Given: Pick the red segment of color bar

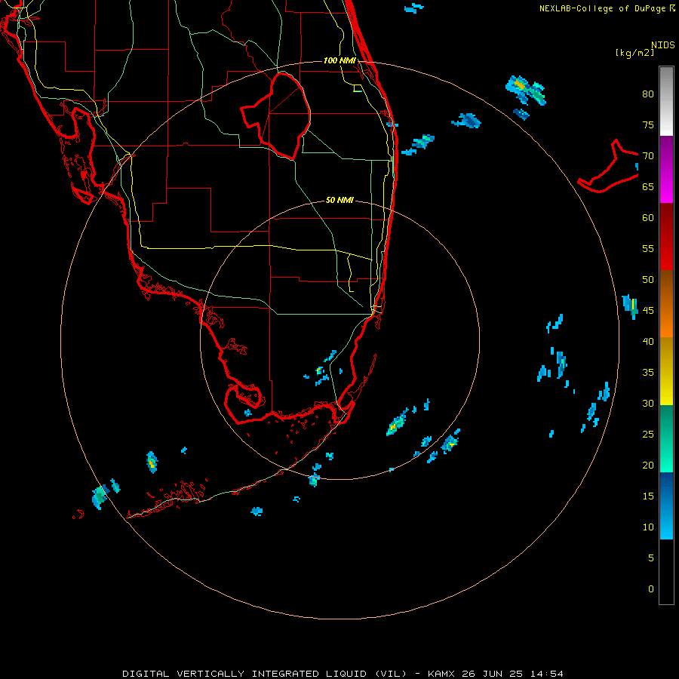Looking at the screenshot, I should [666, 236].
